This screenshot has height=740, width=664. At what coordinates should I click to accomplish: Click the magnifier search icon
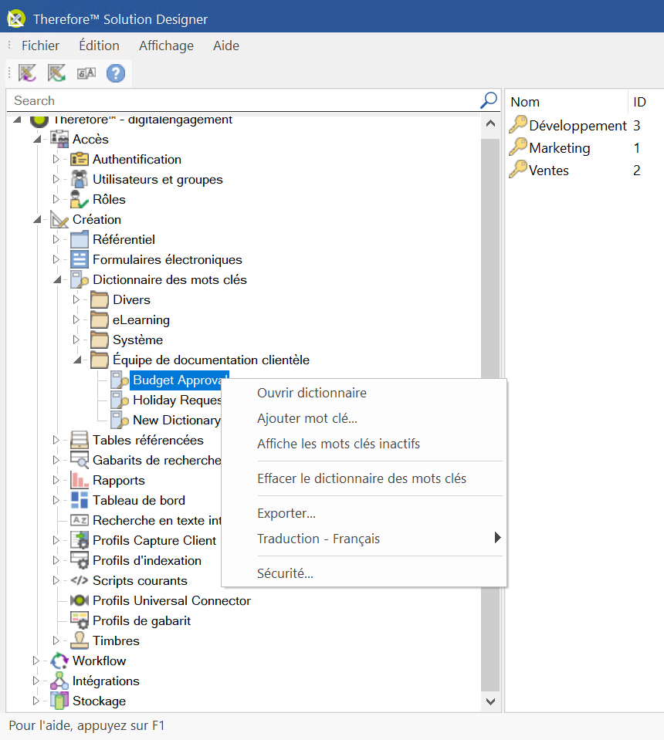click(x=489, y=100)
